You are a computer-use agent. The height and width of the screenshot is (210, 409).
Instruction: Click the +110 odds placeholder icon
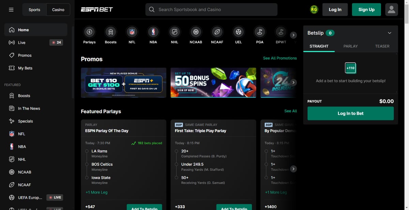(x=350, y=68)
